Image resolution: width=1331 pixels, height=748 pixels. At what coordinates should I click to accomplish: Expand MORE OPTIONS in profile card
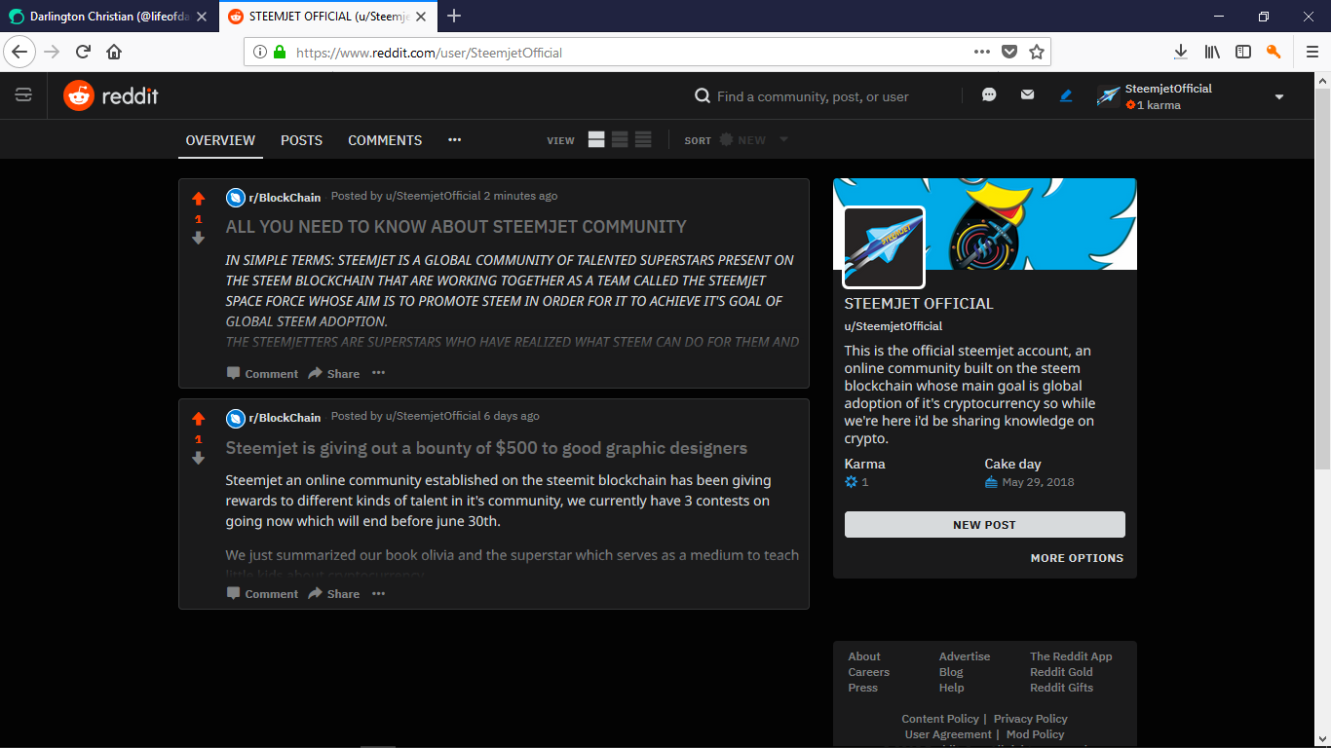[x=1077, y=558]
